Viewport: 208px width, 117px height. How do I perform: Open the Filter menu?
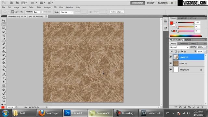tap(39, 7)
